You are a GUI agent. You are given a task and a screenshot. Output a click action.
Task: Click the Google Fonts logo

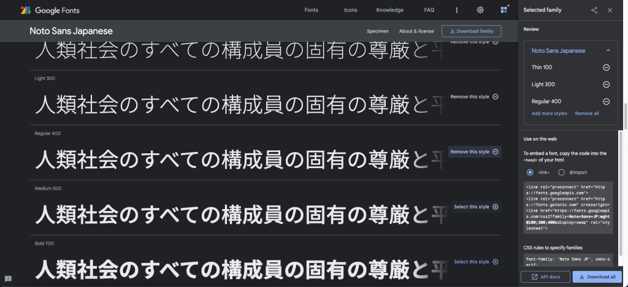pyautogui.click(x=50, y=10)
